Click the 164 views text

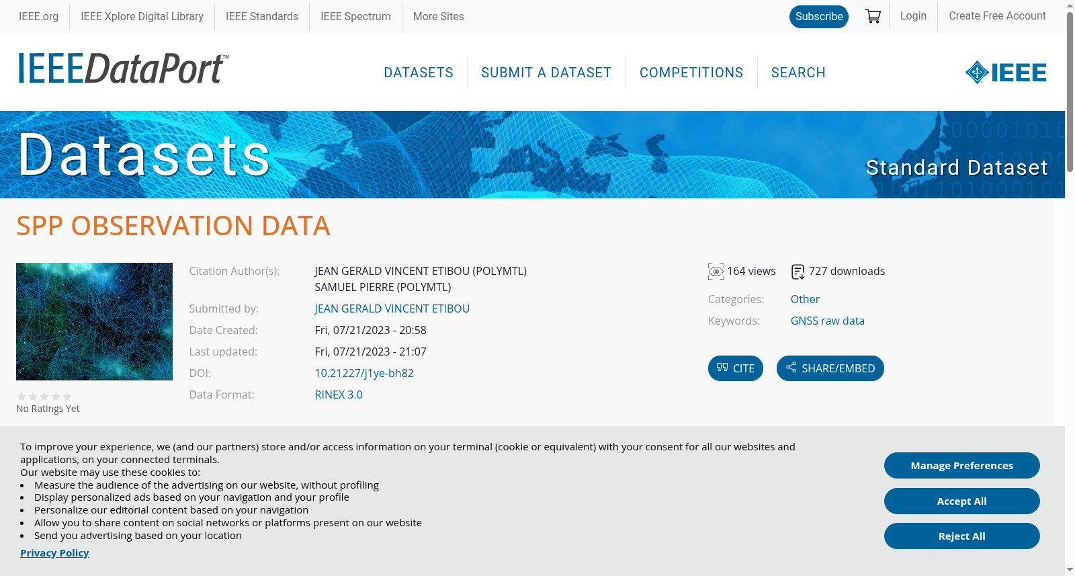[751, 272]
